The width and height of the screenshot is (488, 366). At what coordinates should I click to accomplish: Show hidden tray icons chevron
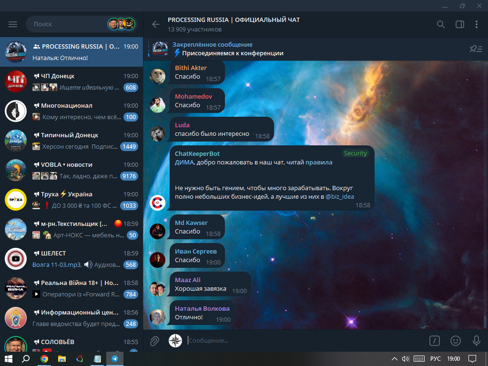coord(394,359)
